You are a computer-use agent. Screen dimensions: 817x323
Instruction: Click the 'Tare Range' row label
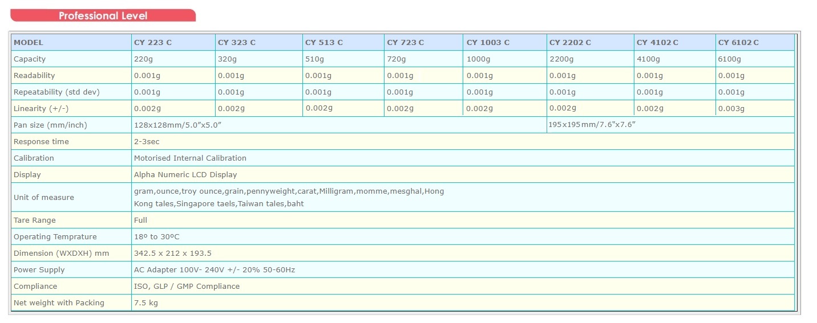click(35, 220)
